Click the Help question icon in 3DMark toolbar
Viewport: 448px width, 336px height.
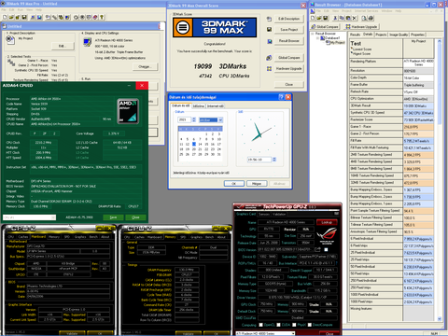[102, 17]
